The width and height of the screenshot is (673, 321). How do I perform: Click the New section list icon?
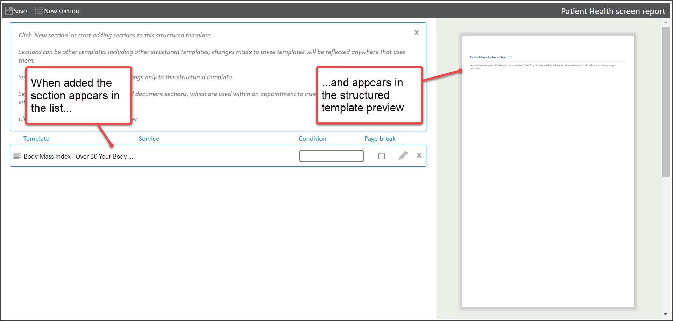coord(38,11)
